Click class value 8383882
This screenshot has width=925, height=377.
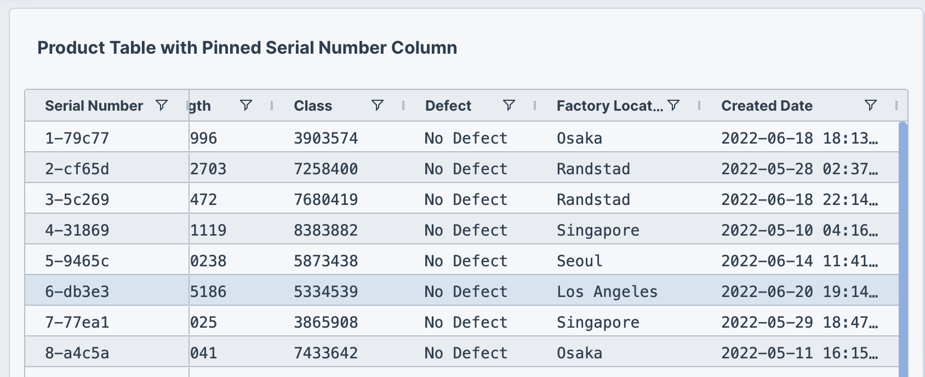(x=326, y=230)
